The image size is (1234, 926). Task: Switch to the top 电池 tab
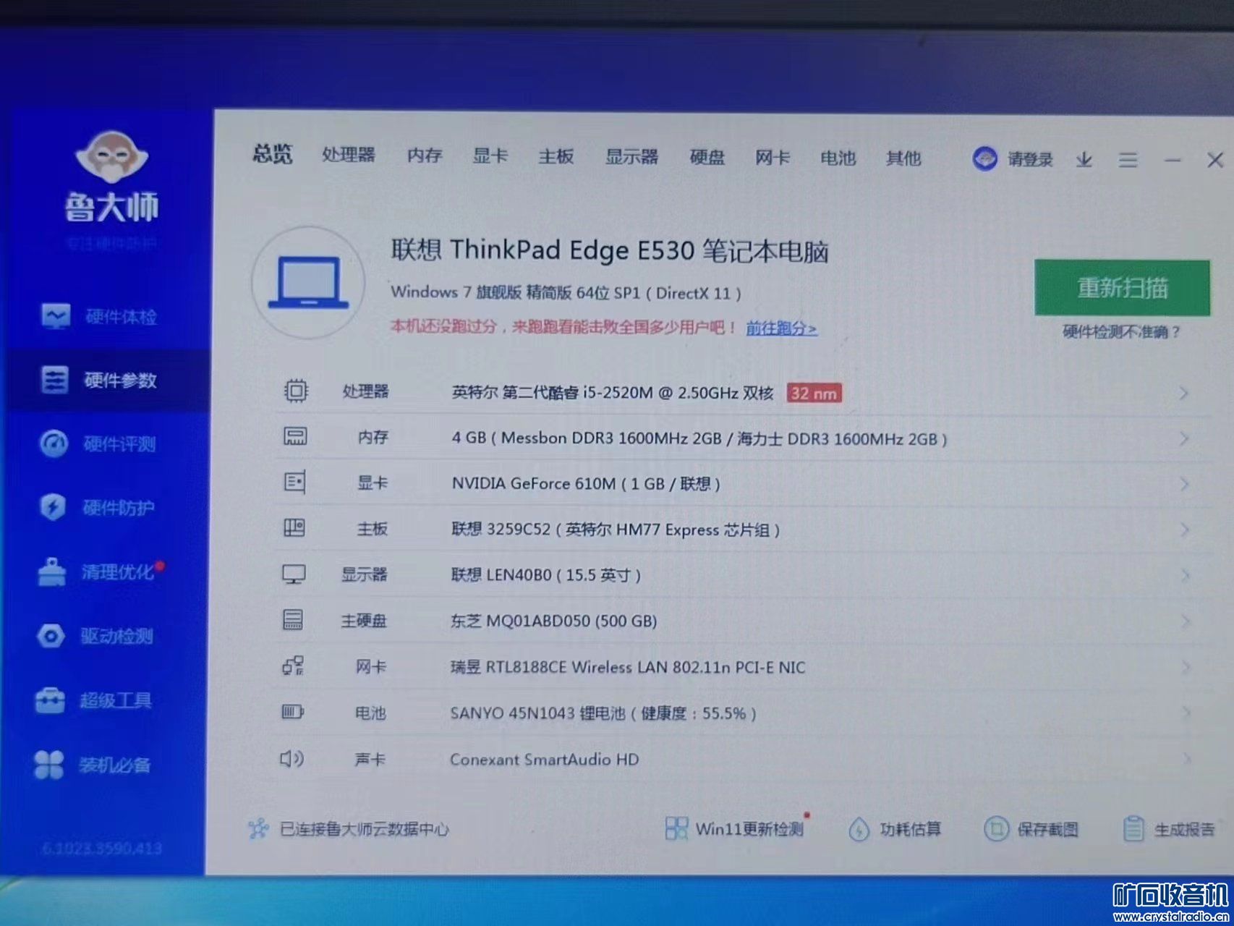click(x=838, y=158)
